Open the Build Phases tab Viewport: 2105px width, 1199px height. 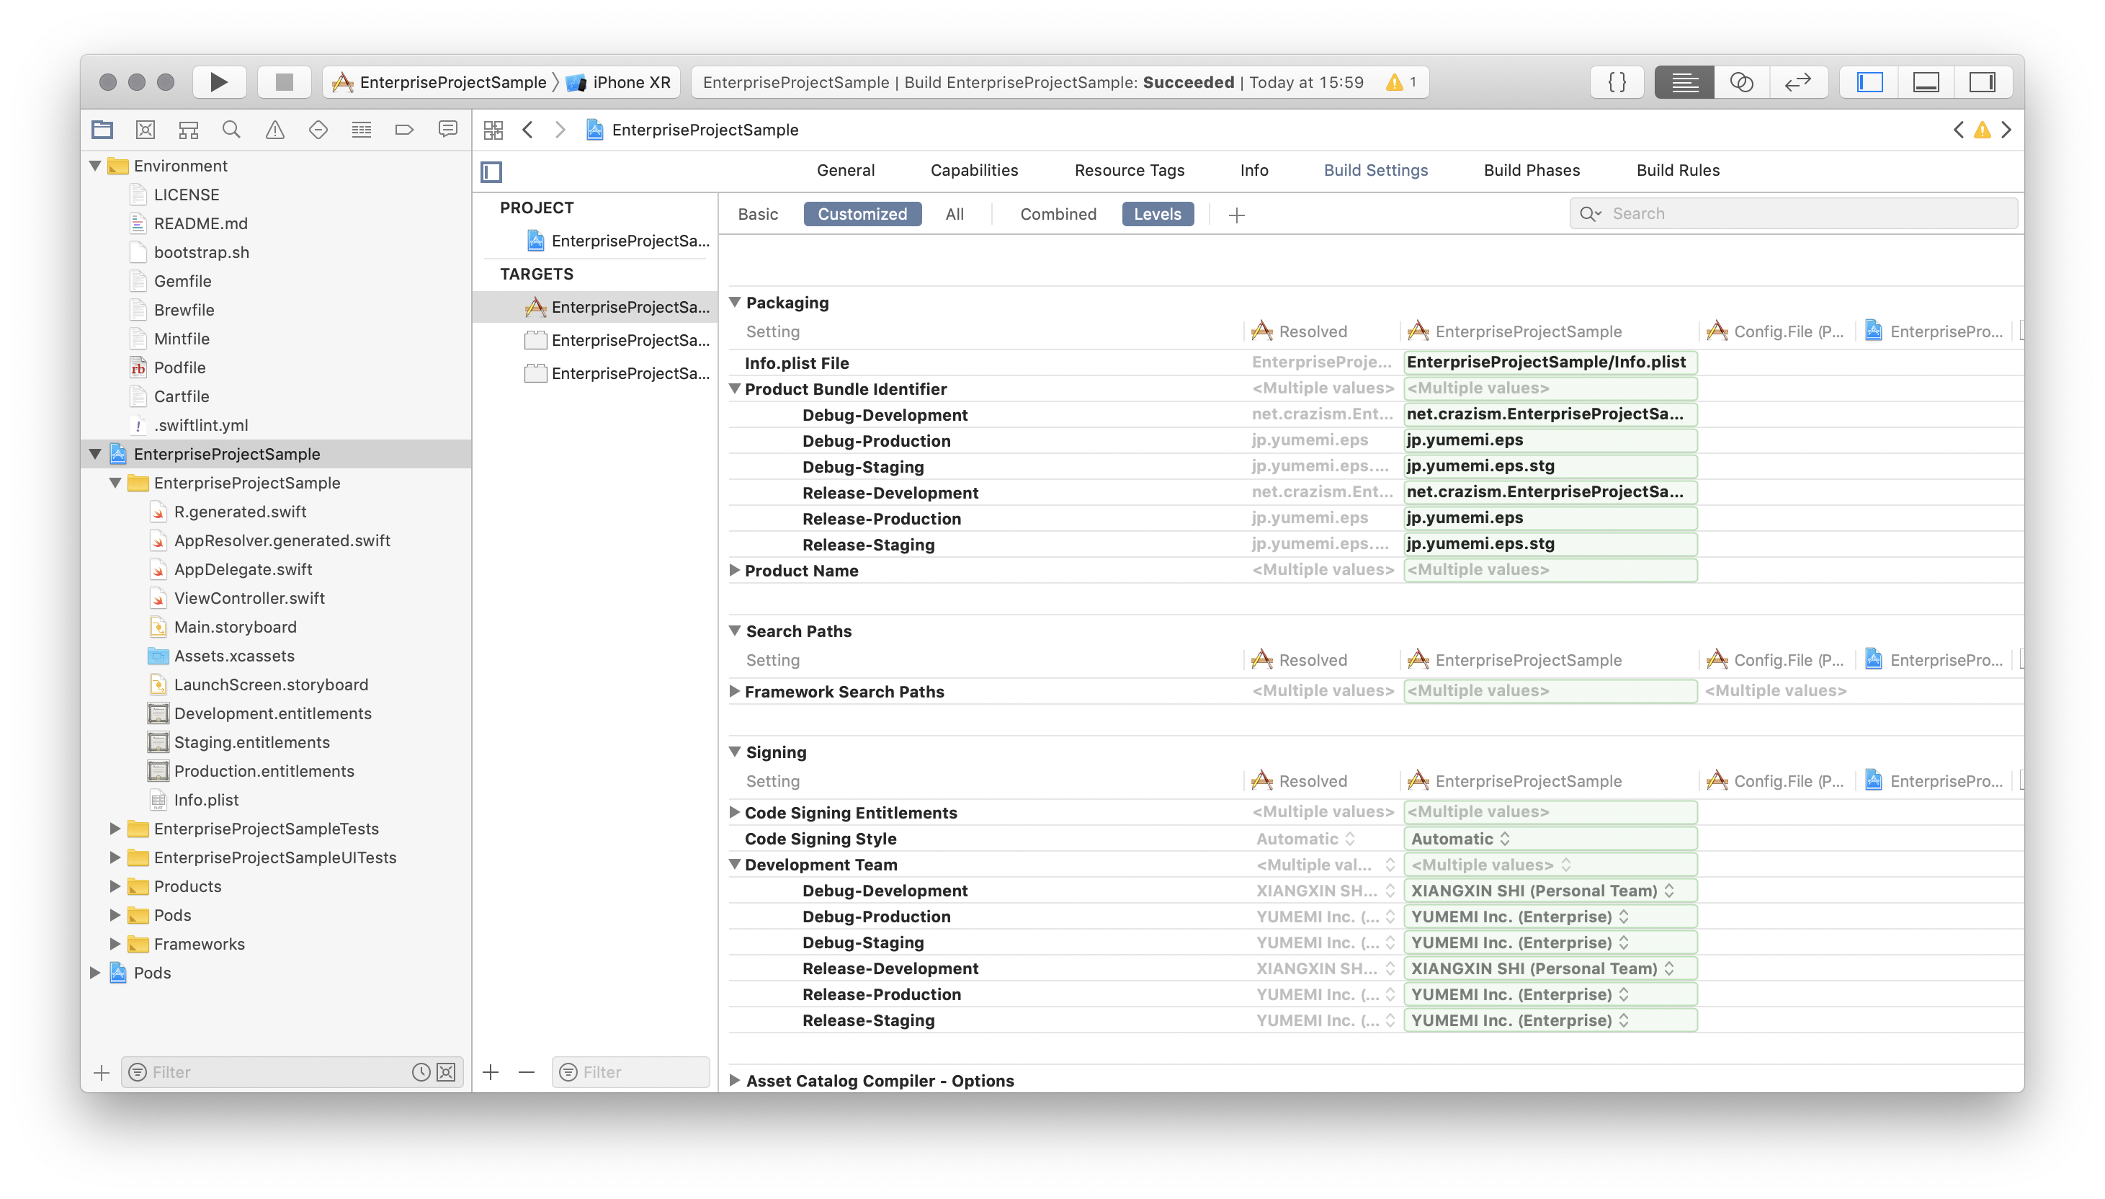1532,169
